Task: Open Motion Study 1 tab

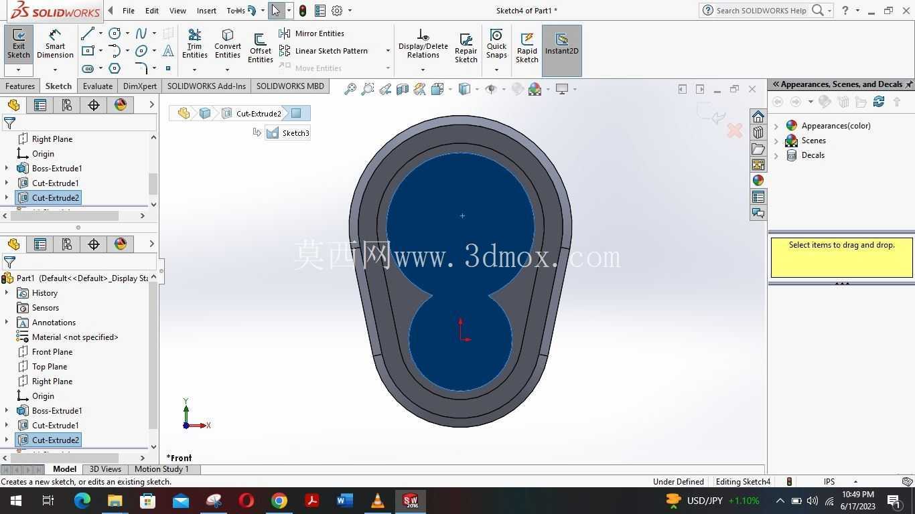Action: [x=161, y=469]
